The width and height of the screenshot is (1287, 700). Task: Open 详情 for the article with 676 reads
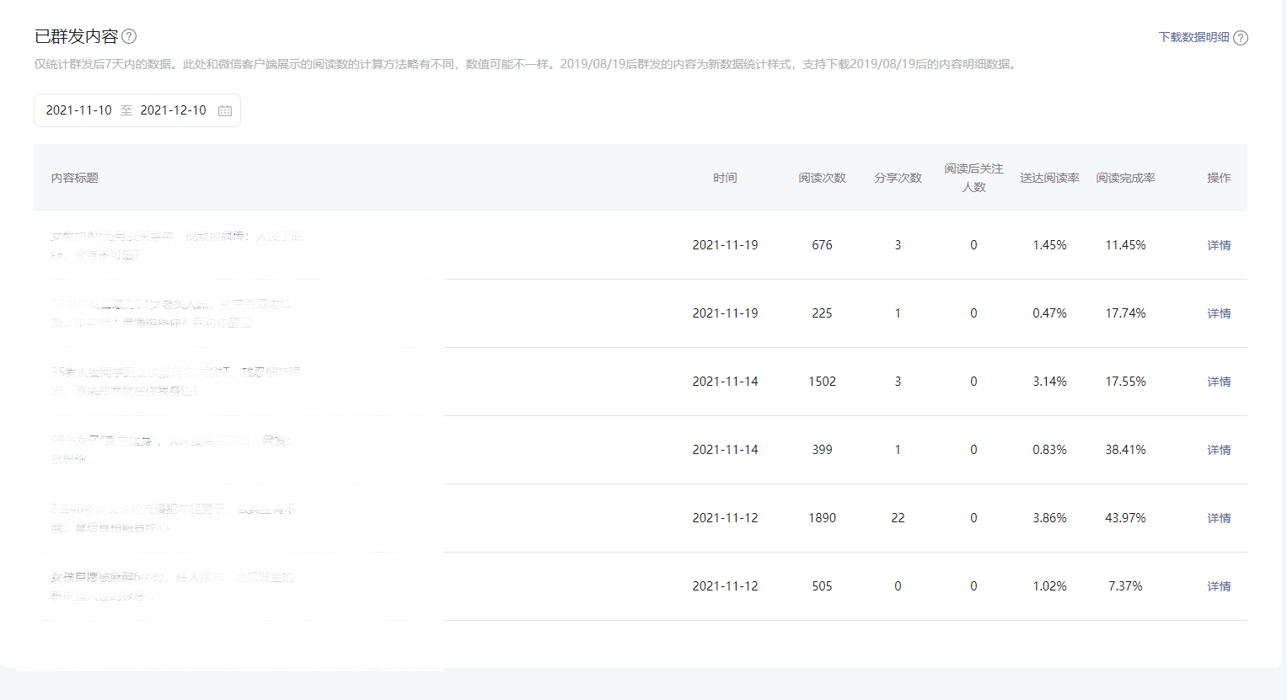pyautogui.click(x=1218, y=245)
